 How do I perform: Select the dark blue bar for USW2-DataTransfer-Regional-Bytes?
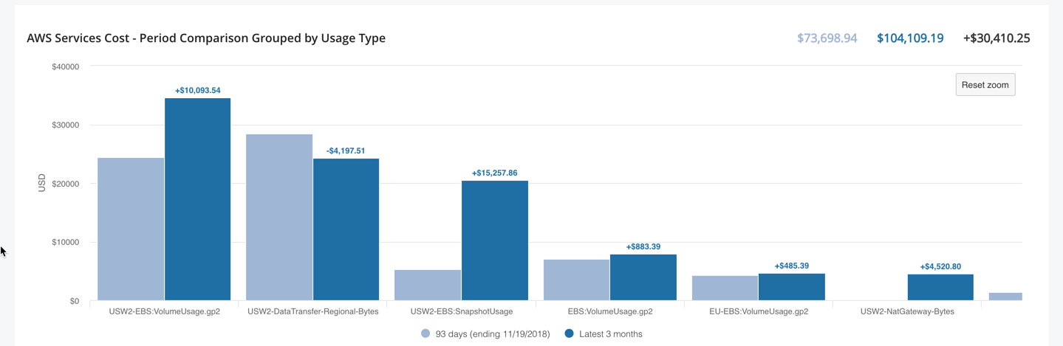point(346,229)
